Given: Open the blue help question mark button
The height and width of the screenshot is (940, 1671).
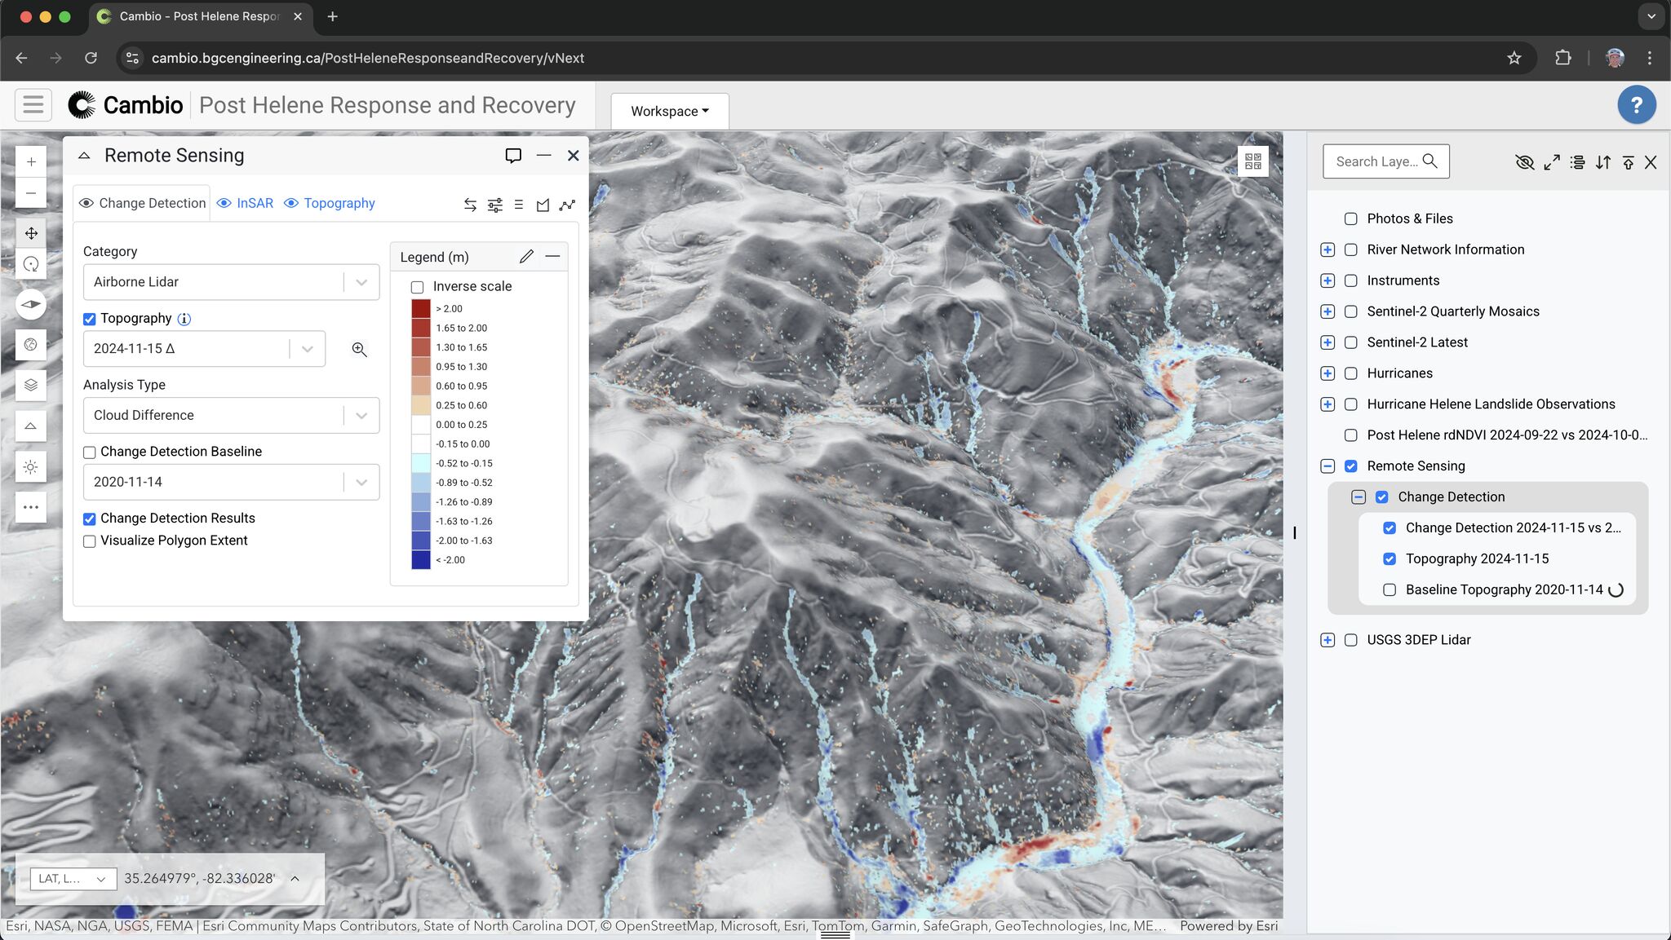Looking at the screenshot, I should click(1636, 105).
